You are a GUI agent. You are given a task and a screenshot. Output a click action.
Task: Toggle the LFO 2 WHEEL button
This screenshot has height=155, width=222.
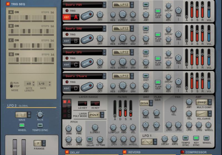22,125
